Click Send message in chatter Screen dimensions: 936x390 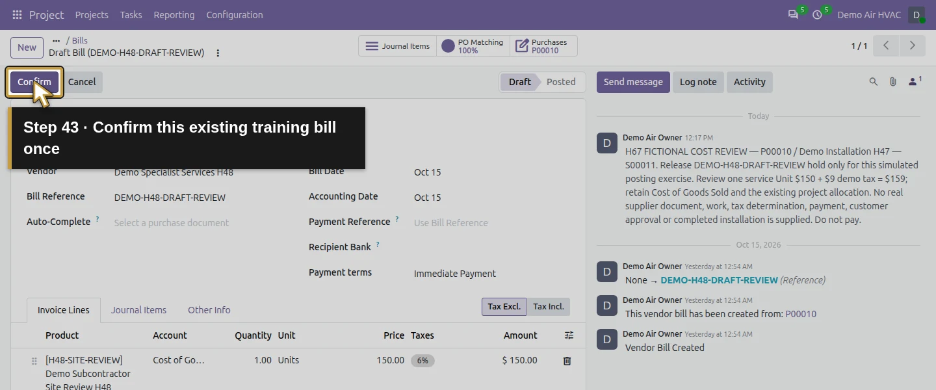(x=633, y=82)
